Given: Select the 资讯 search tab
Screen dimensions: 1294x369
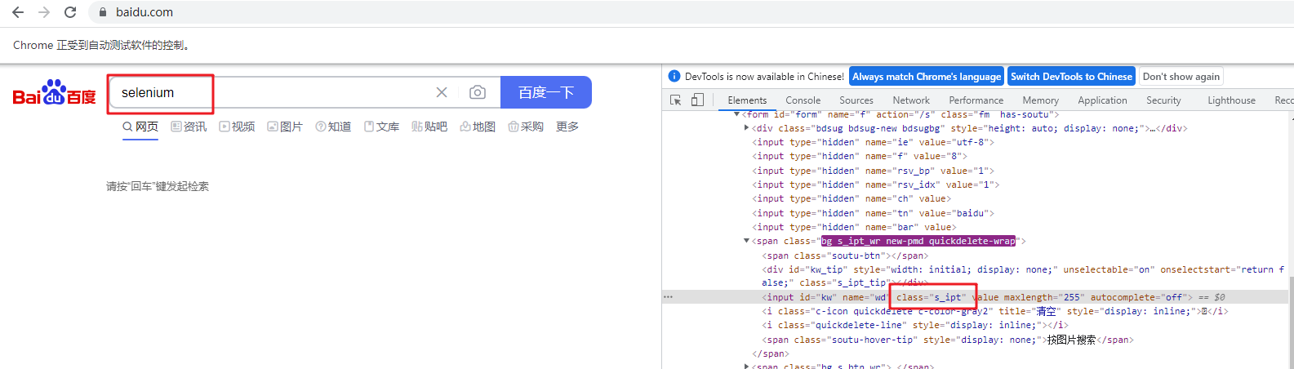Looking at the screenshot, I should click(x=189, y=127).
